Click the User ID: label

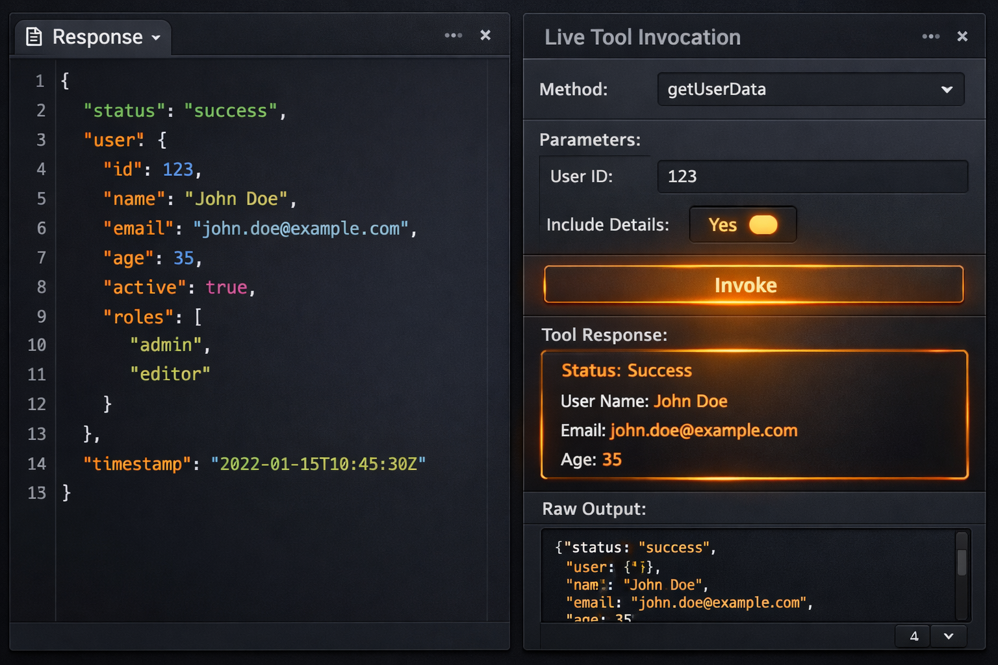coord(581,177)
